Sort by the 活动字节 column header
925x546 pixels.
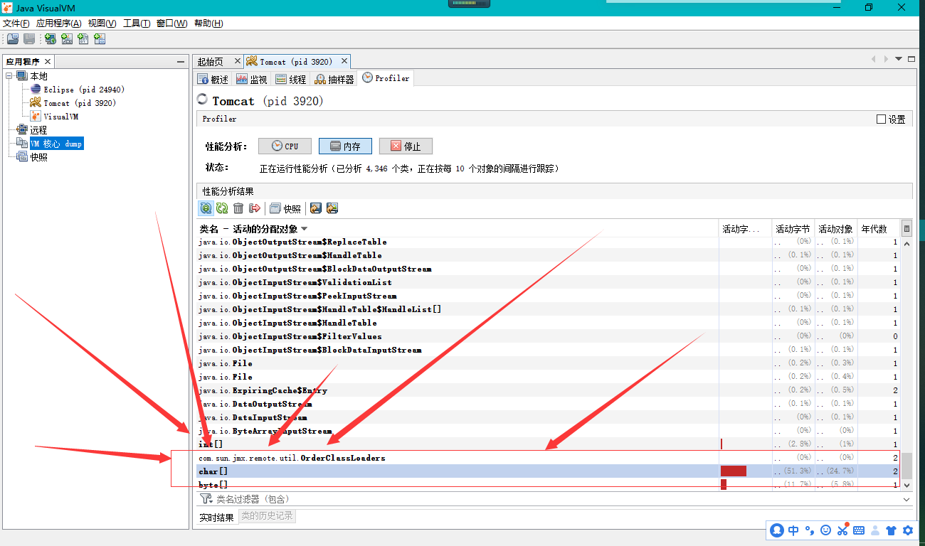click(793, 229)
